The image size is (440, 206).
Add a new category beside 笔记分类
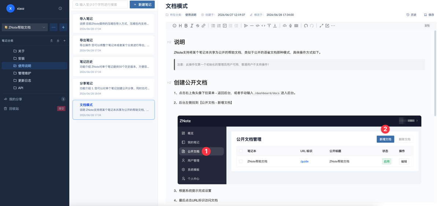point(65,41)
